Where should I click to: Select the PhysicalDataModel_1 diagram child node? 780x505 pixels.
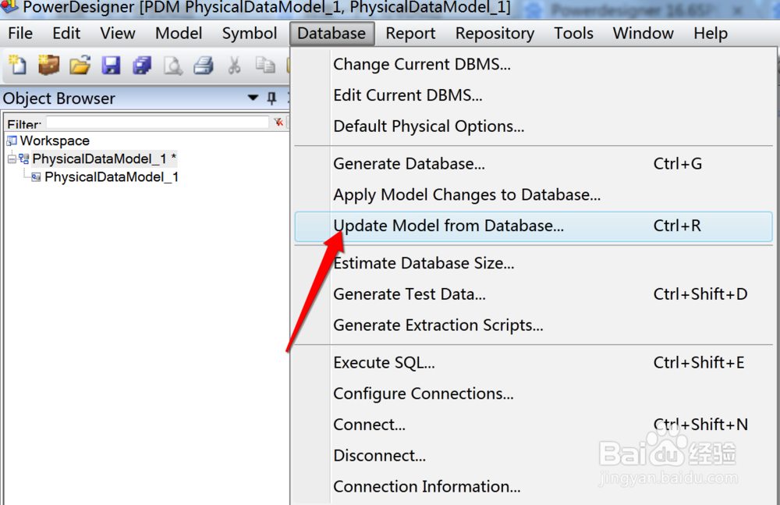112,177
